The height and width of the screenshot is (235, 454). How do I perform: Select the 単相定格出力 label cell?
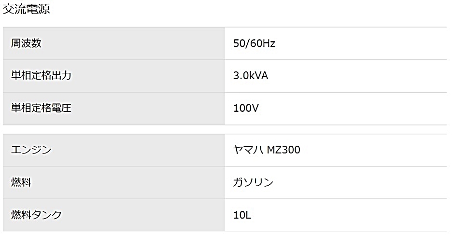114,76
